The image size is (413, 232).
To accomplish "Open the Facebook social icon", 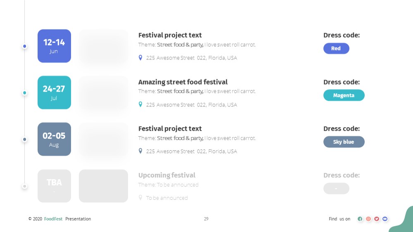I will point(360,219).
